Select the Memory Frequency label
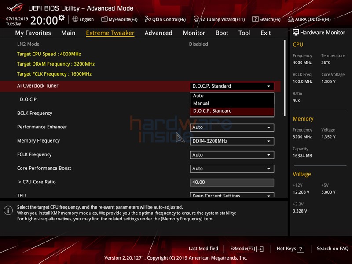Image resolution: width=352 pixels, height=264 pixels. tap(38, 141)
